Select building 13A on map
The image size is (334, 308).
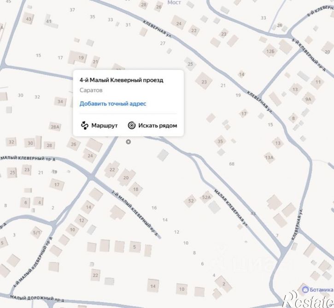tap(269, 157)
